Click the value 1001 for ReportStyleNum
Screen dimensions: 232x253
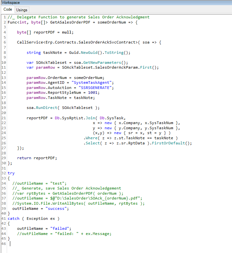(x=93, y=92)
